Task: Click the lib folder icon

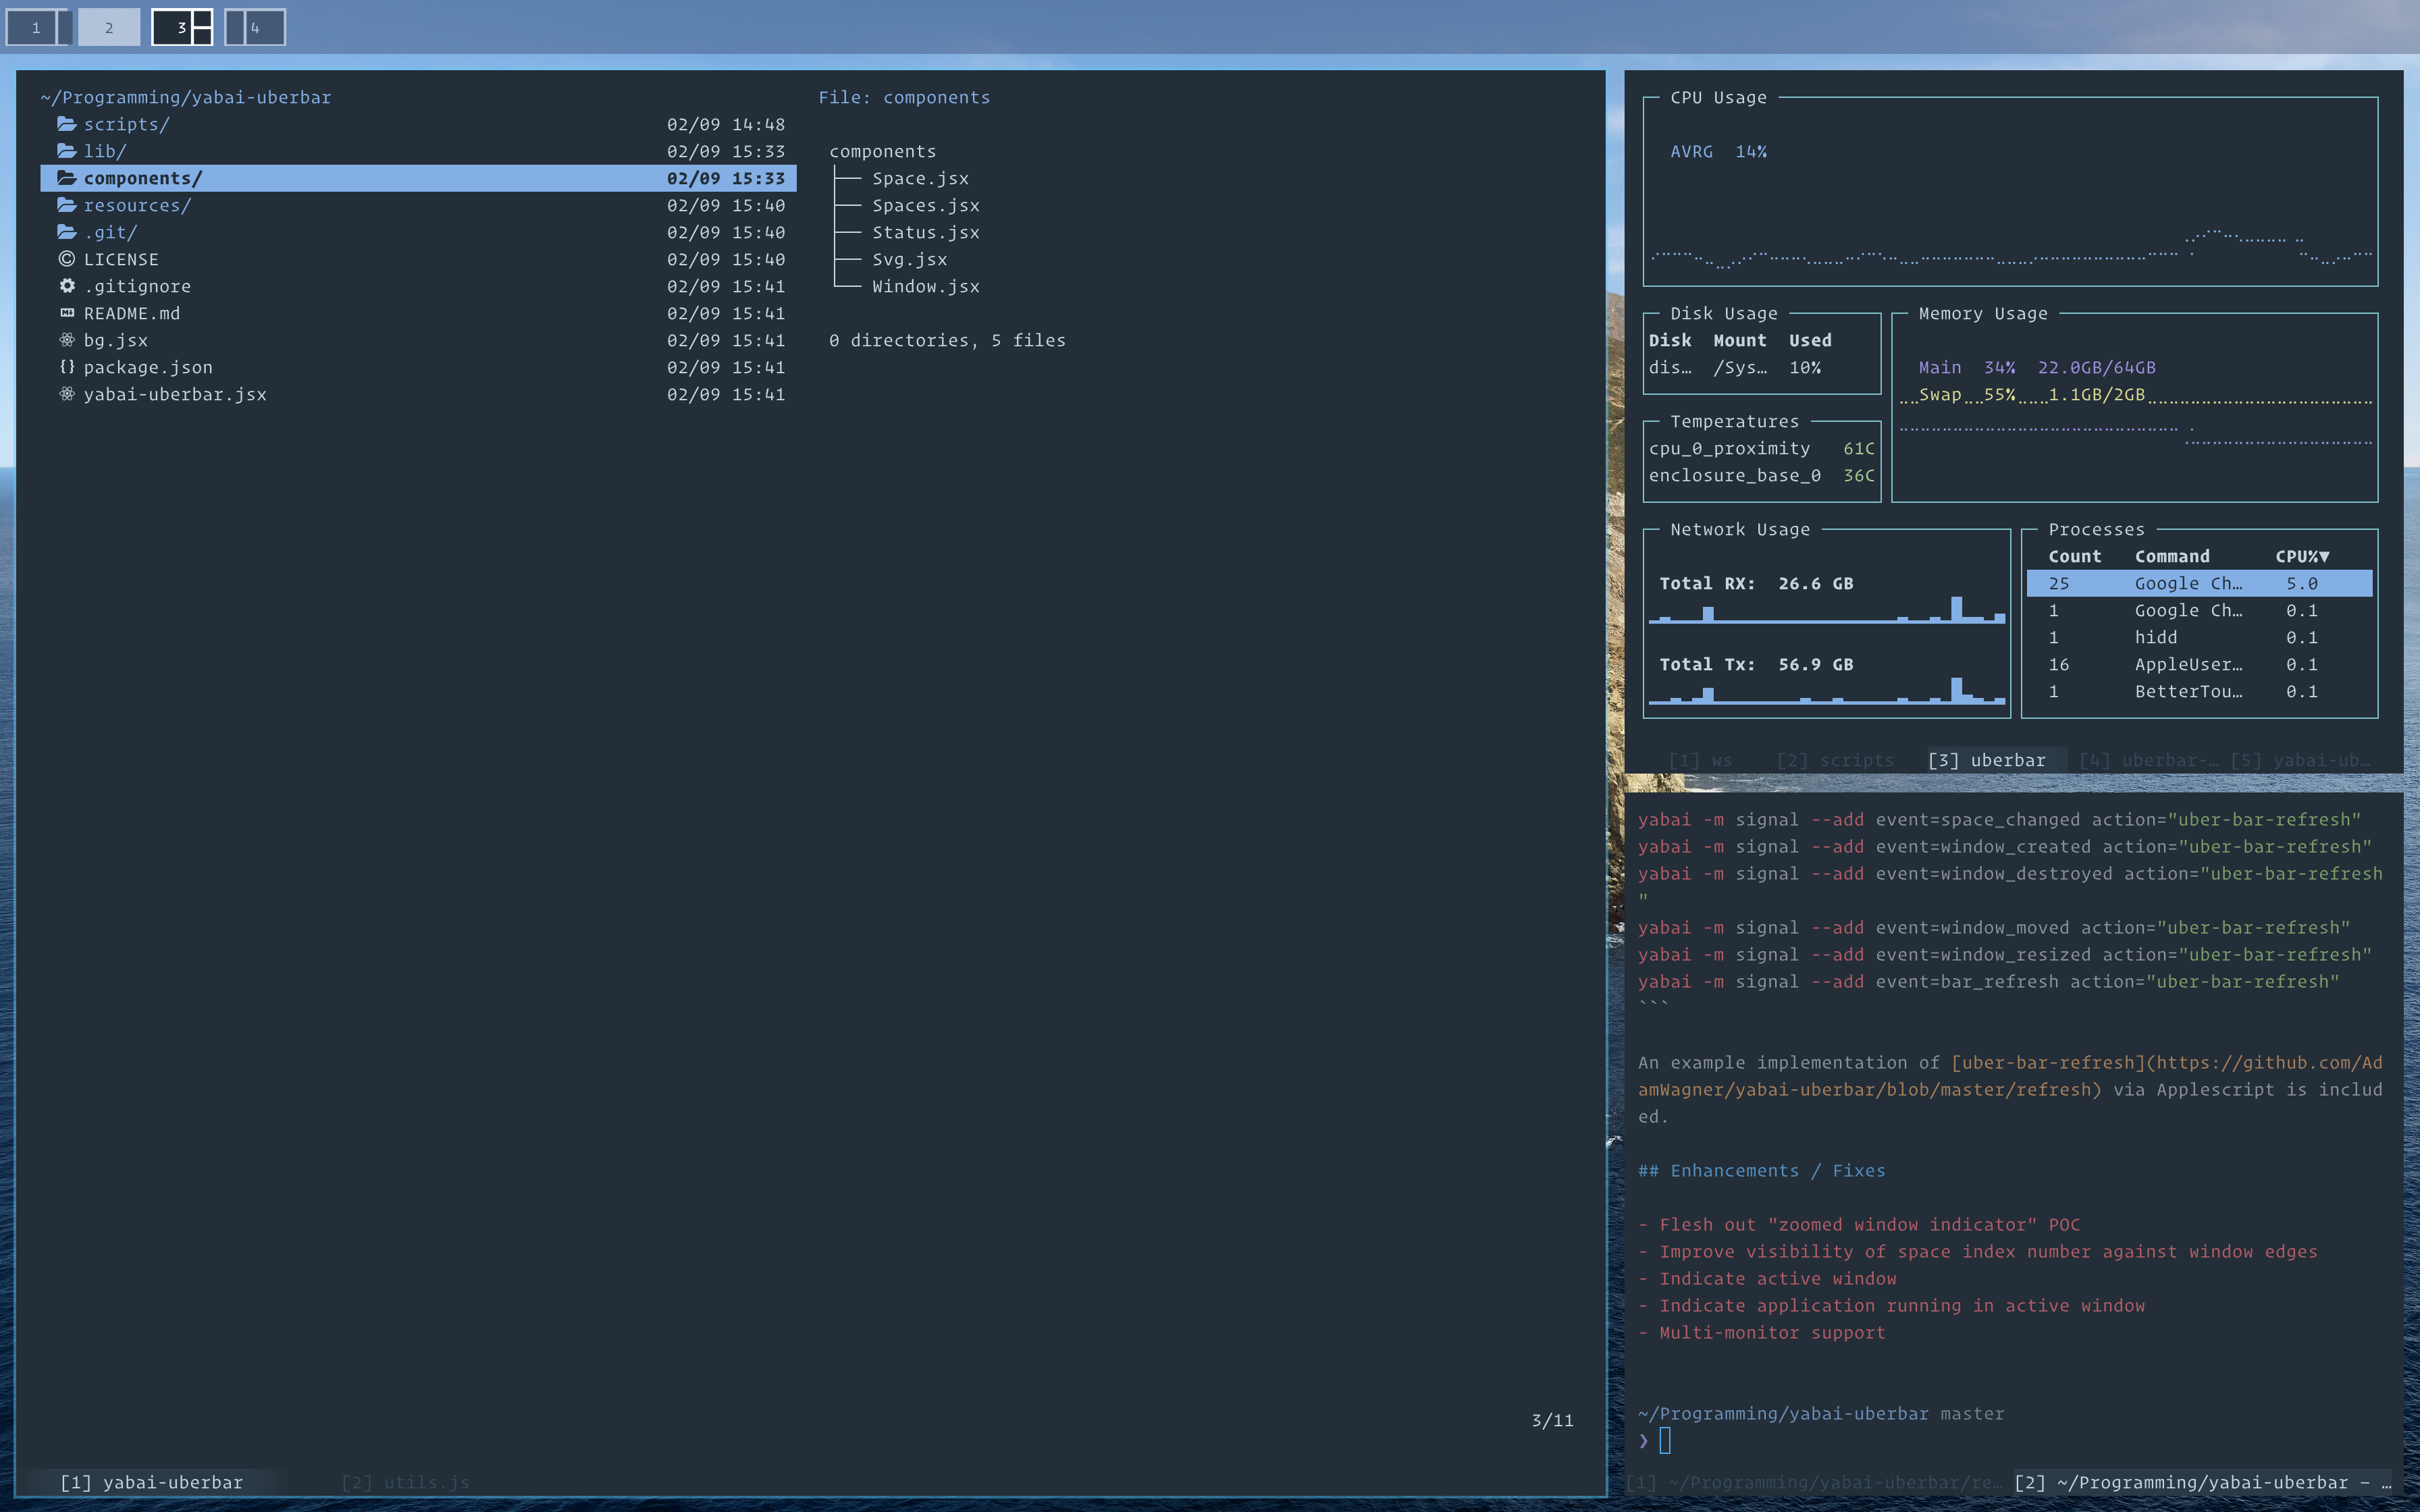Action: coord(67,151)
